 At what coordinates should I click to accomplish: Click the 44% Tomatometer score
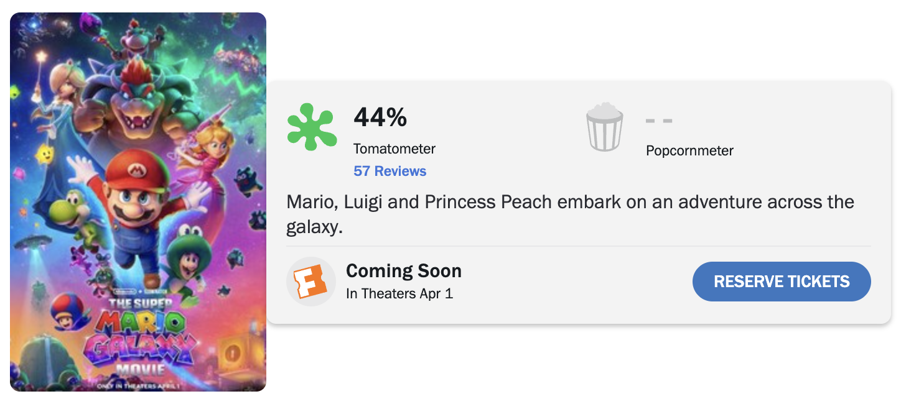coord(380,117)
